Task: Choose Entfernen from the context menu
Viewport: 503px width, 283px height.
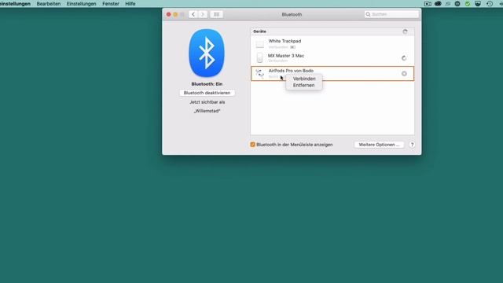Action: (x=303, y=86)
